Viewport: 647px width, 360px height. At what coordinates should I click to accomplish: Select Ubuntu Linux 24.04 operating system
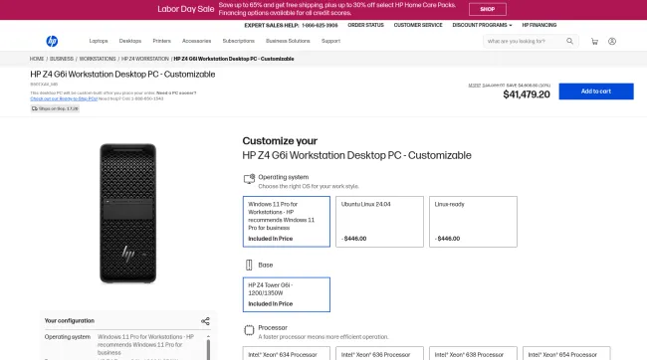coord(379,222)
